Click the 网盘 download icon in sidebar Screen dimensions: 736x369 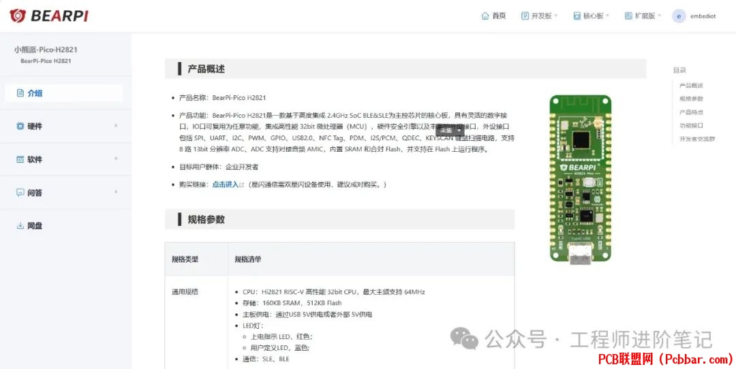click(x=20, y=226)
